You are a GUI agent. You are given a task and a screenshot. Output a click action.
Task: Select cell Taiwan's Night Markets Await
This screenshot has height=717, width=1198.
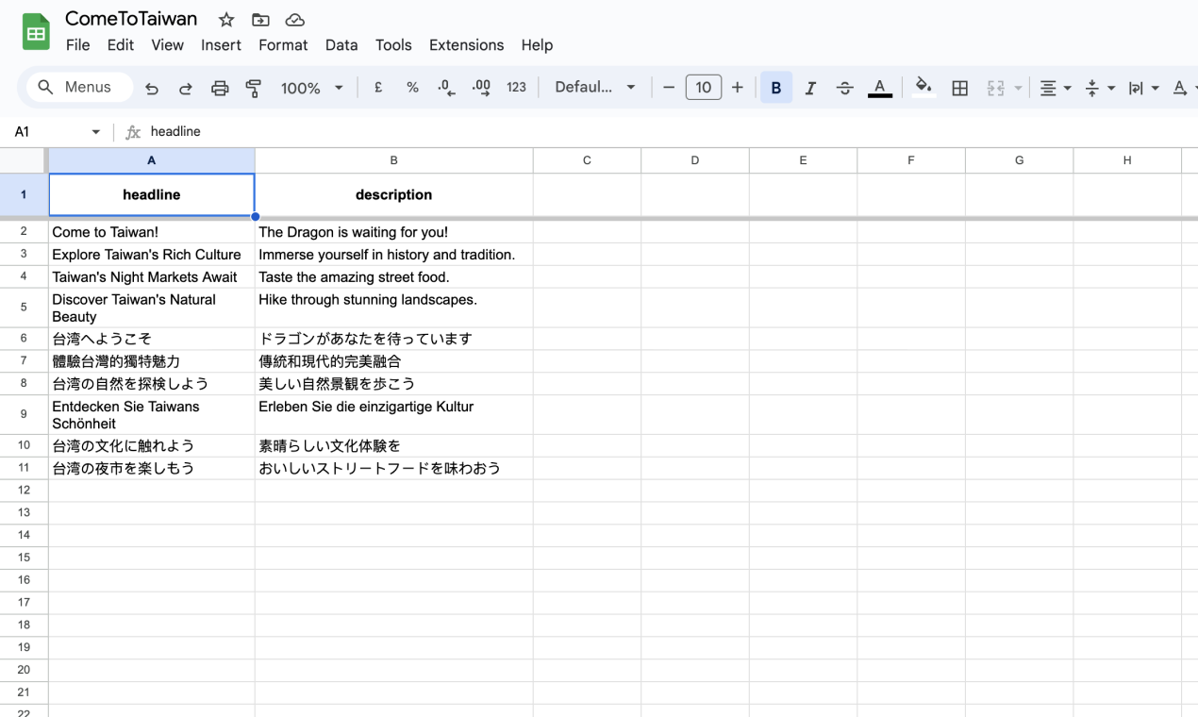151,277
